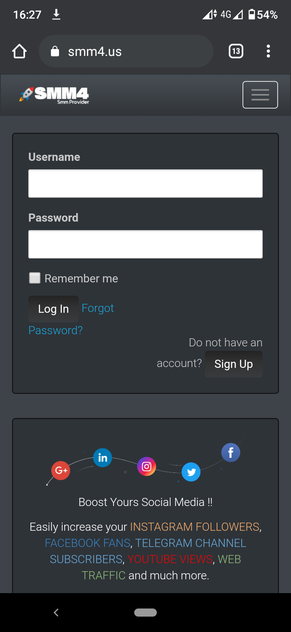This screenshot has width=291, height=632.
Task: Tap the SMM4 rocket logo
Action: (55, 95)
